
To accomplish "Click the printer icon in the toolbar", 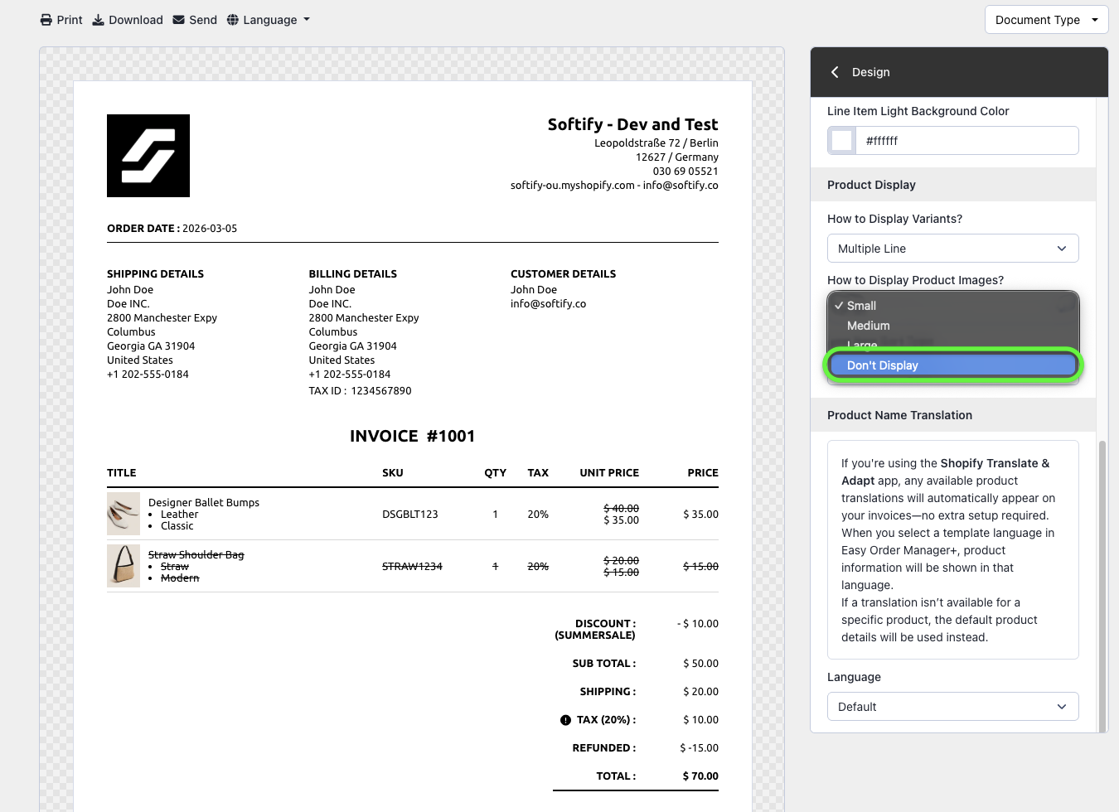I will tap(46, 20).
